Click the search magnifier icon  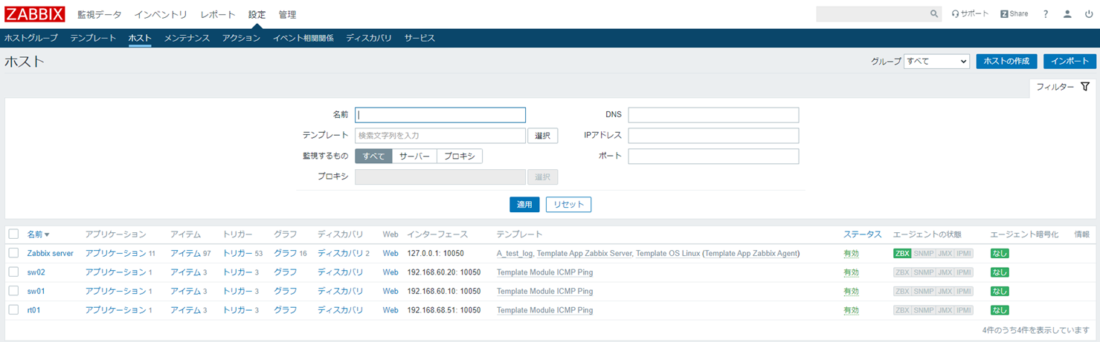[x=934, y=14]
